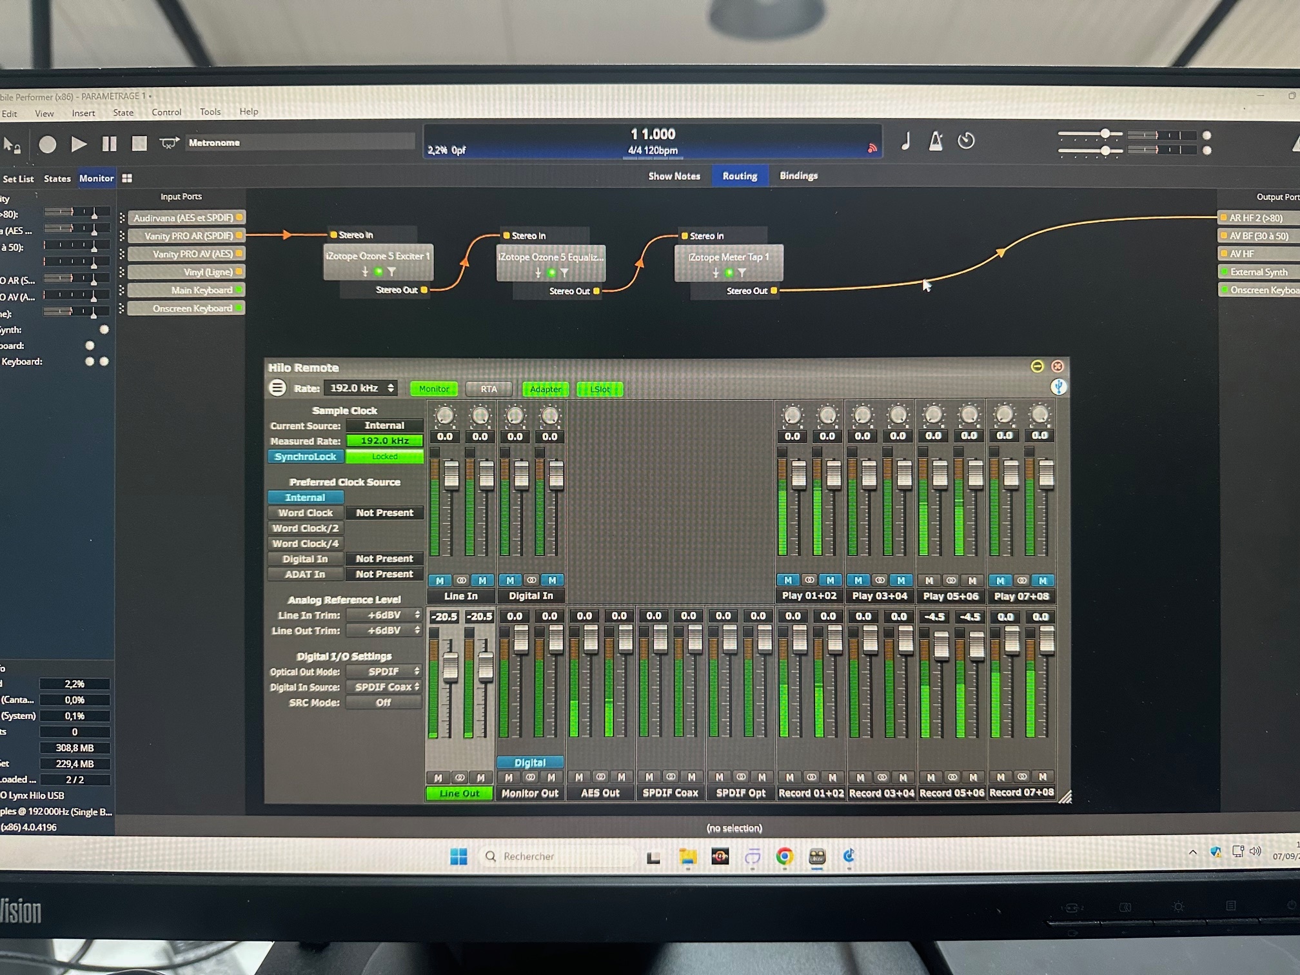1300x975 pixels.
Task: Click the grid view icon beside Monitor
Action: tap(127, 179)
